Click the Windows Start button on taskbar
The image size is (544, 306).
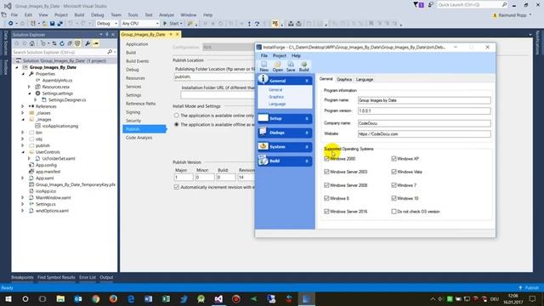pos(8,298)
